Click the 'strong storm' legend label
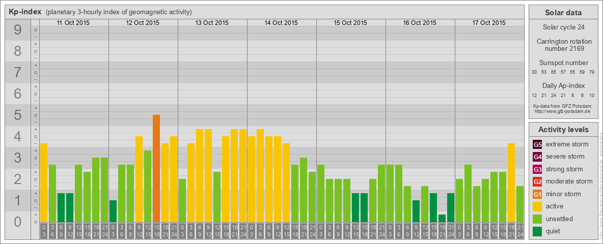603x244 pixels. coord(564,169)
